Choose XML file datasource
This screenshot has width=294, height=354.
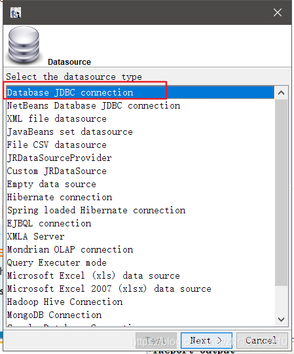pos(140,118)
